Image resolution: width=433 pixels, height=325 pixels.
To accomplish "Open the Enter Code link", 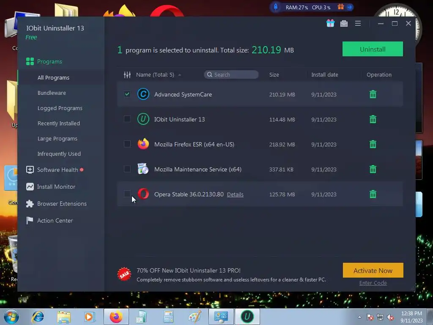I will point(373,283).
